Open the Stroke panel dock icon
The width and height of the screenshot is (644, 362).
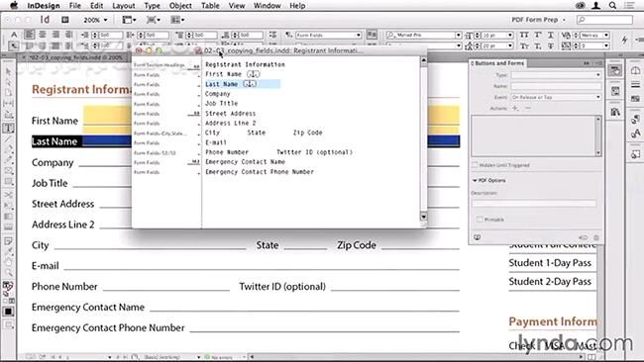pos(636,85)
